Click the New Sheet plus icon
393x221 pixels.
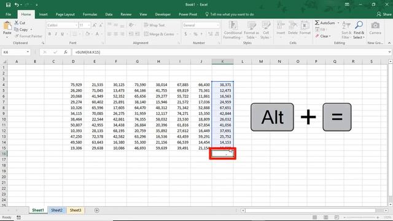coord(97,210)
